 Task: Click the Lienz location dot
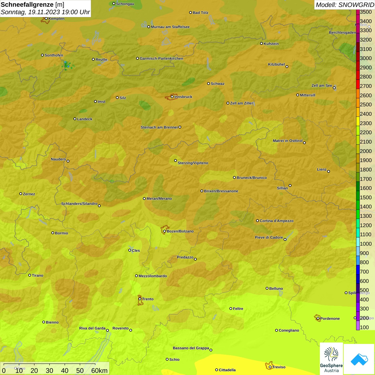tap(329, 171)
